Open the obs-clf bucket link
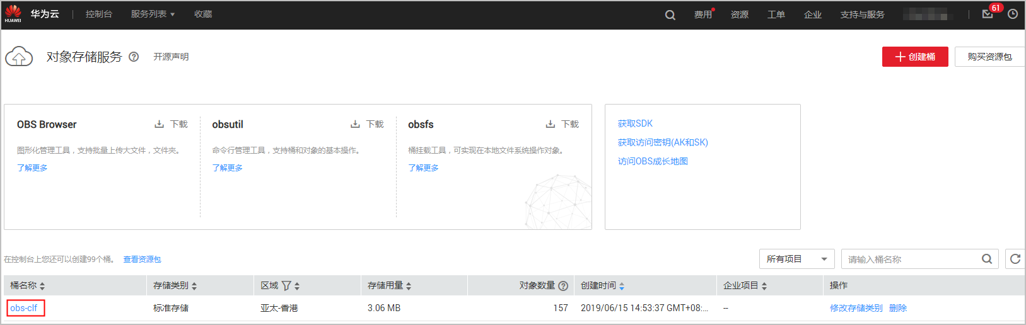The height and width of the screenshot is (325, 1026). click(x=24, y=308)
